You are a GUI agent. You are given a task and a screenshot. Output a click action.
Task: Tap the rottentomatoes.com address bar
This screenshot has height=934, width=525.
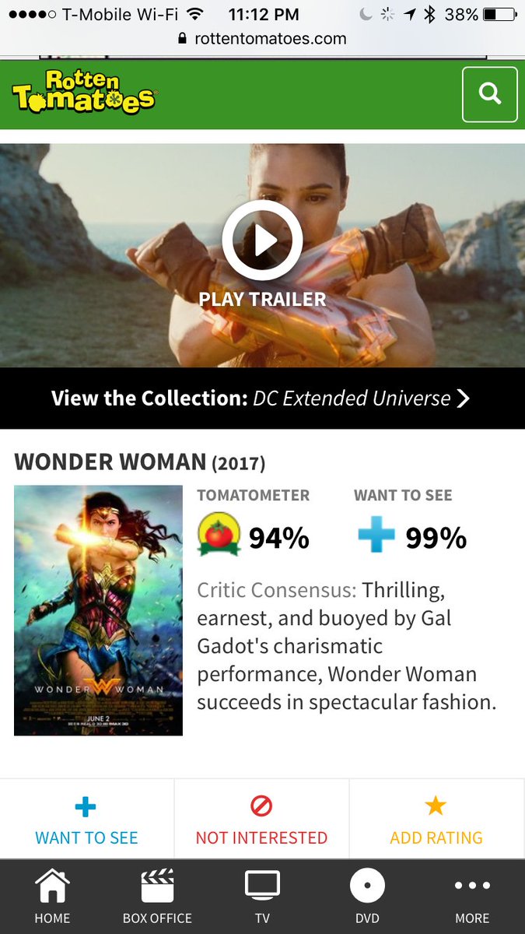point(262,38)
